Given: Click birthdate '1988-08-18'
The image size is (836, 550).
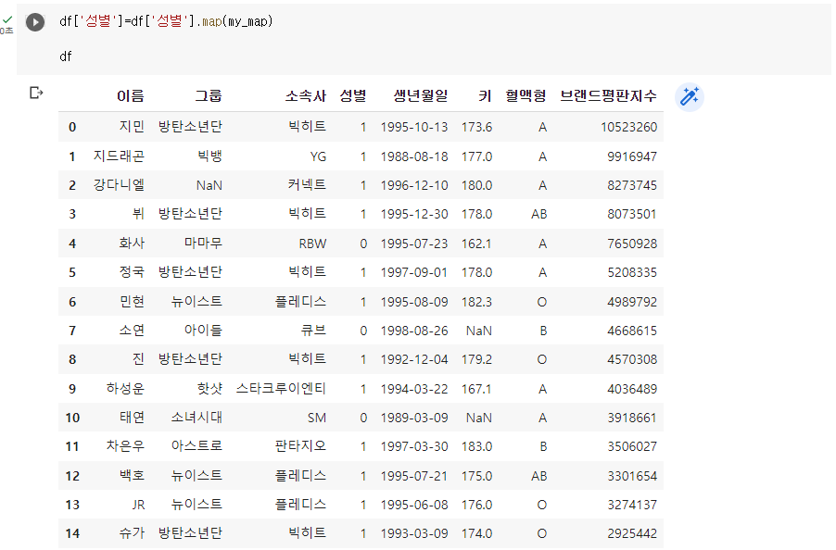Looking at the screenshot, I should tap(414, 156).
